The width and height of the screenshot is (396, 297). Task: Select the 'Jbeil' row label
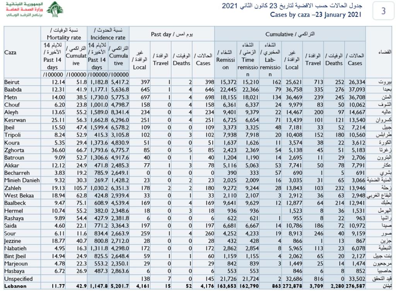point(9,128)
